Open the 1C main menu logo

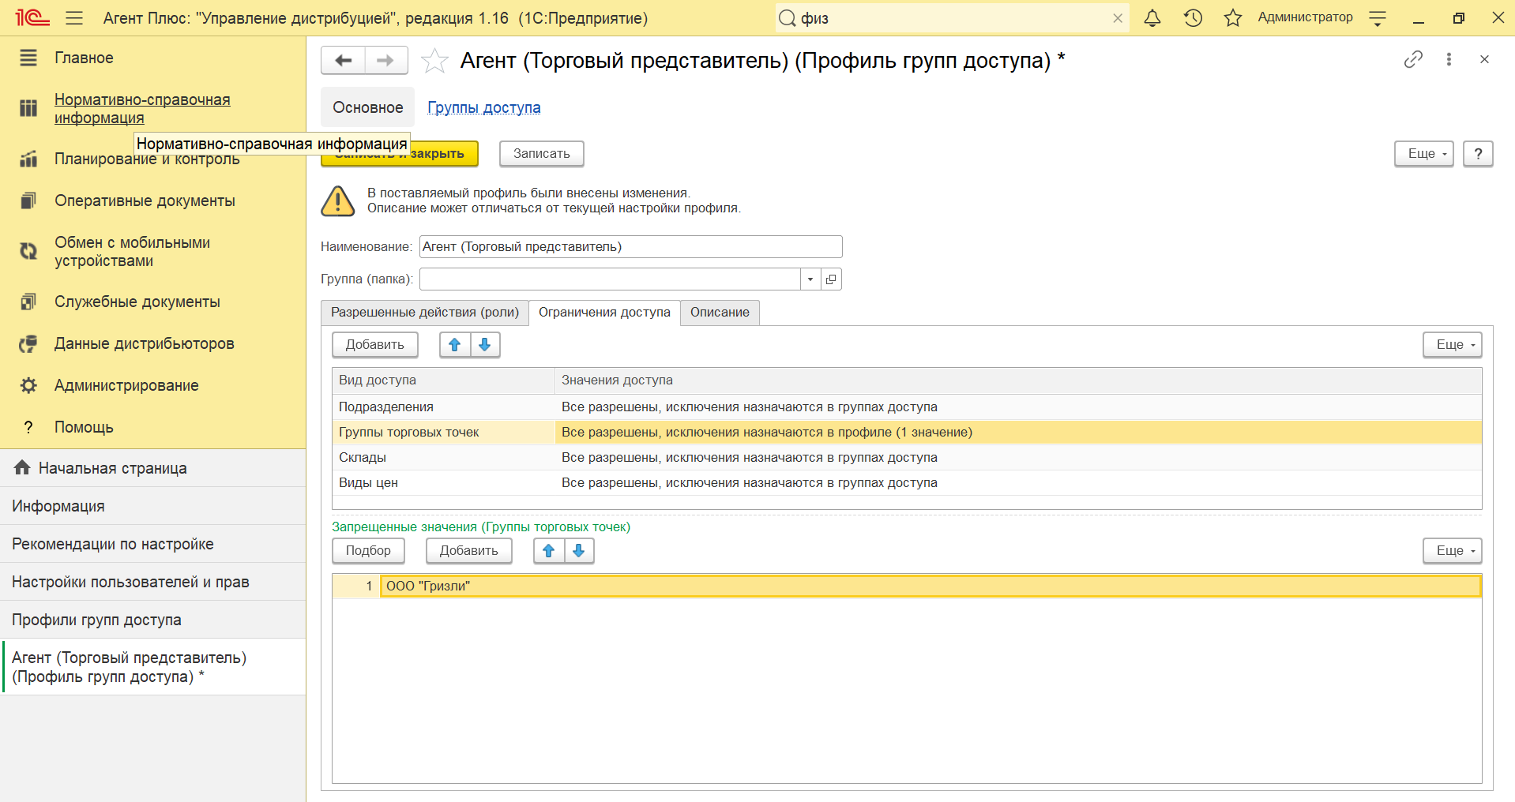coord(32,17)
